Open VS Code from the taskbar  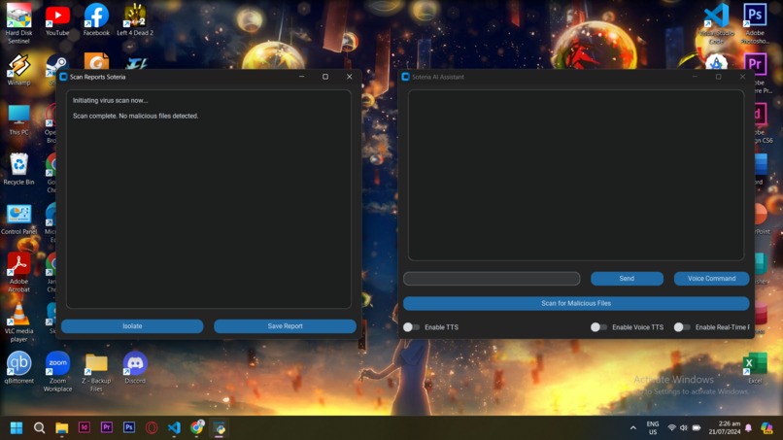pyautogui.click(x=174, y=428)
